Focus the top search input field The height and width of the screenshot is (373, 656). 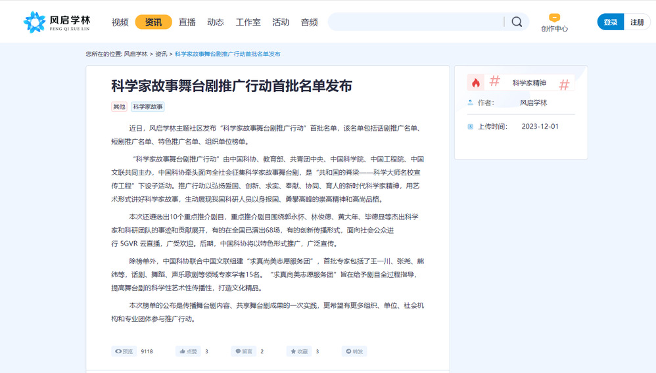pyautogui.click(x=415, y=22)
